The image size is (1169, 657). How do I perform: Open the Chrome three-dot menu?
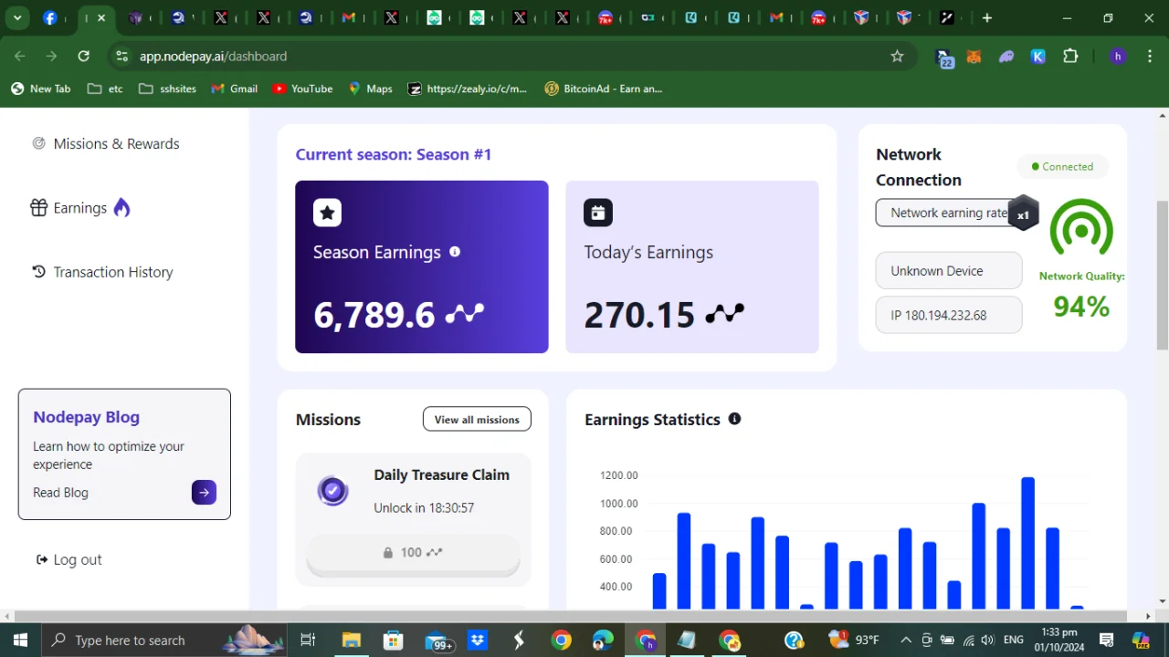tap(1149, 57)
